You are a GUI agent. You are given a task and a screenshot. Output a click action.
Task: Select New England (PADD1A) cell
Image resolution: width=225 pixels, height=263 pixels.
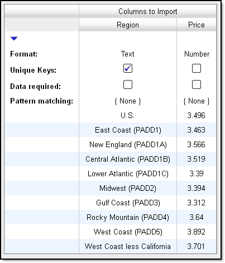(x=128, y=144)
